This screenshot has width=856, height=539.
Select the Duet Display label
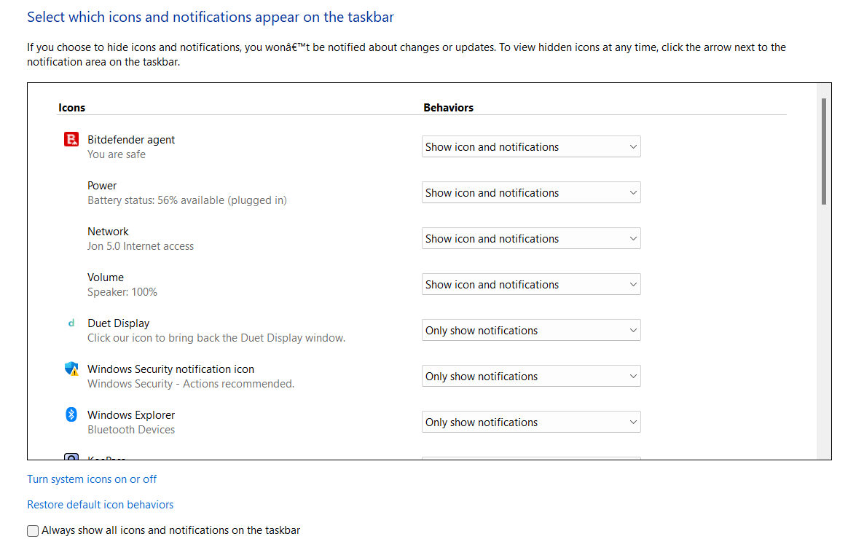119,323
